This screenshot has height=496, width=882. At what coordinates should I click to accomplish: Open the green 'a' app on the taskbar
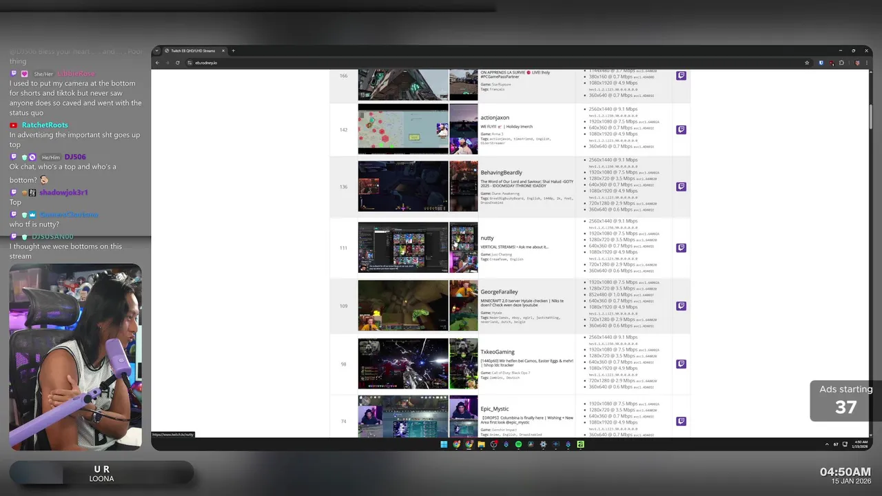(580, 444)
